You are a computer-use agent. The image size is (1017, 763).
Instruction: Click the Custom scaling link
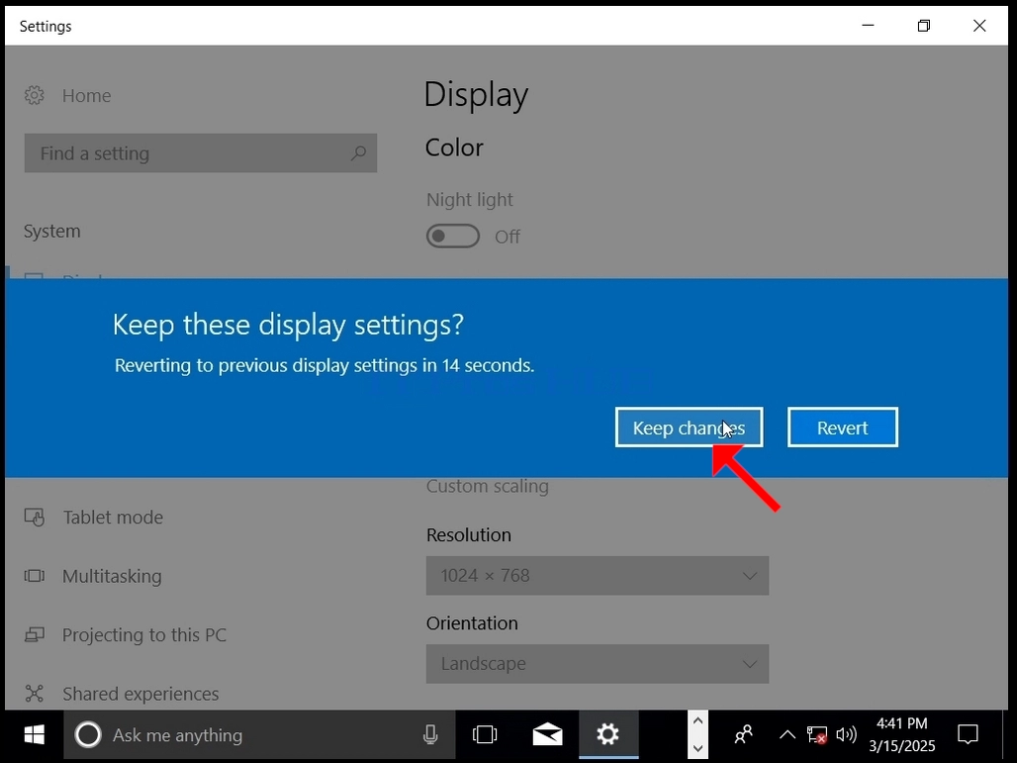(x=487, y=486)
